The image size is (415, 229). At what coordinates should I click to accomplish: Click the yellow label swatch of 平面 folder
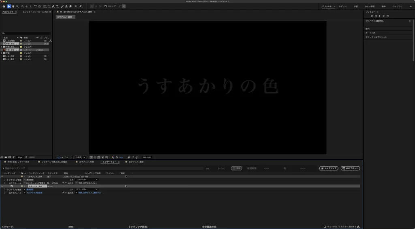21,53
